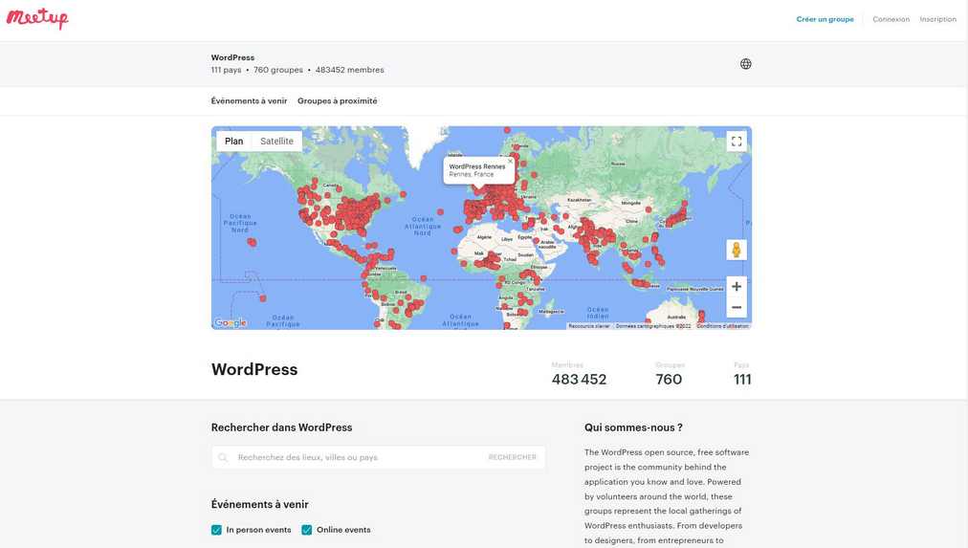Click the search magnifier icon
The width and height of the screenshot is (968, 548).
[x=223, y=457]
